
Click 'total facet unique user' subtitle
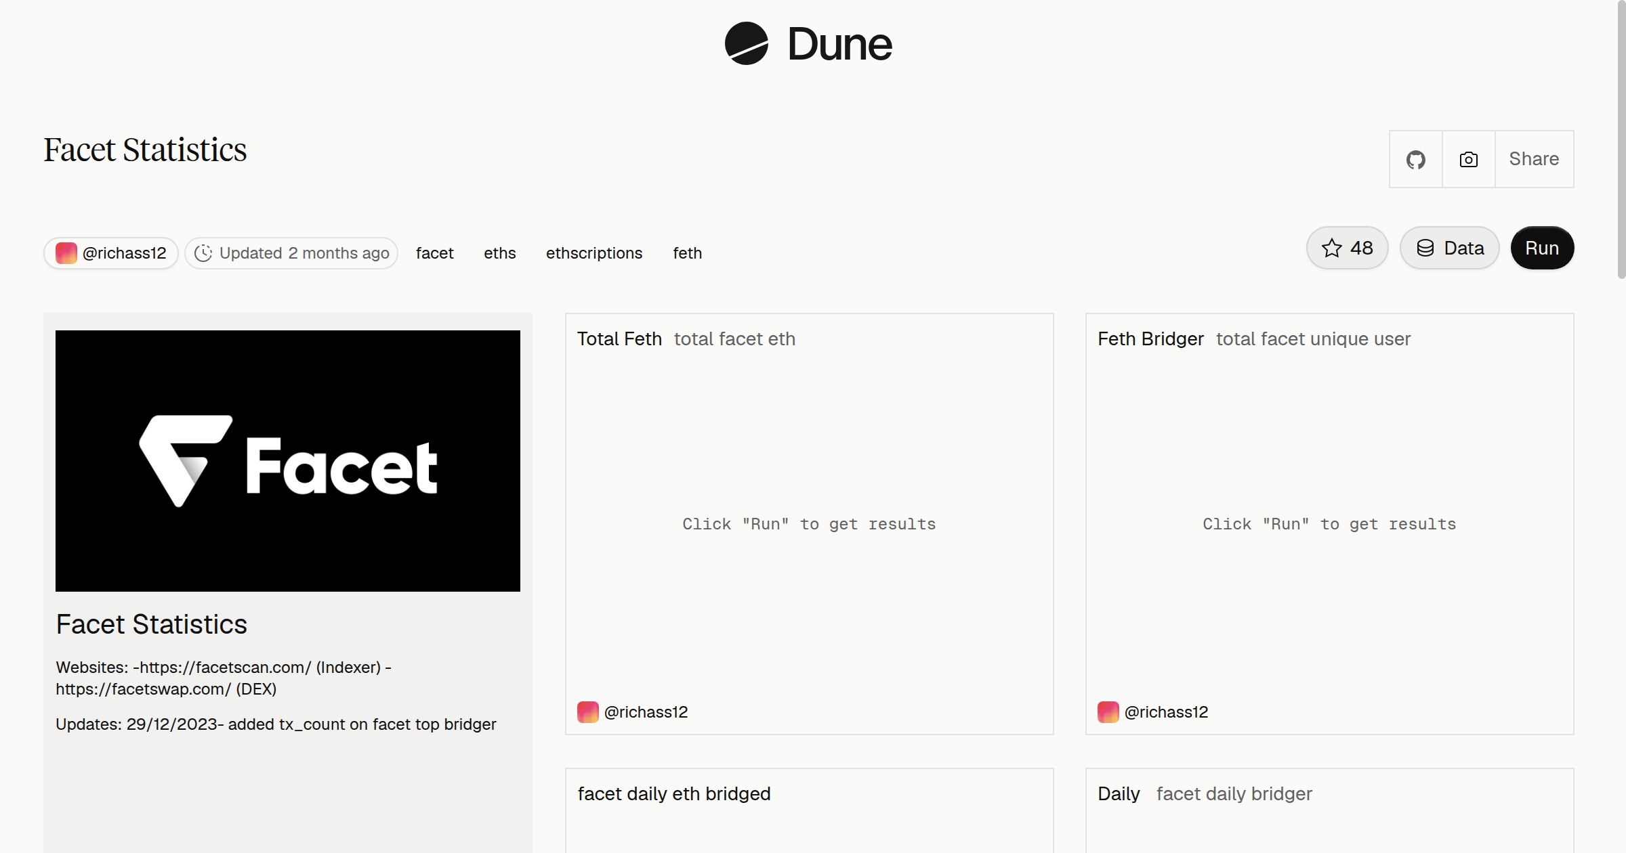[1313, 338]
